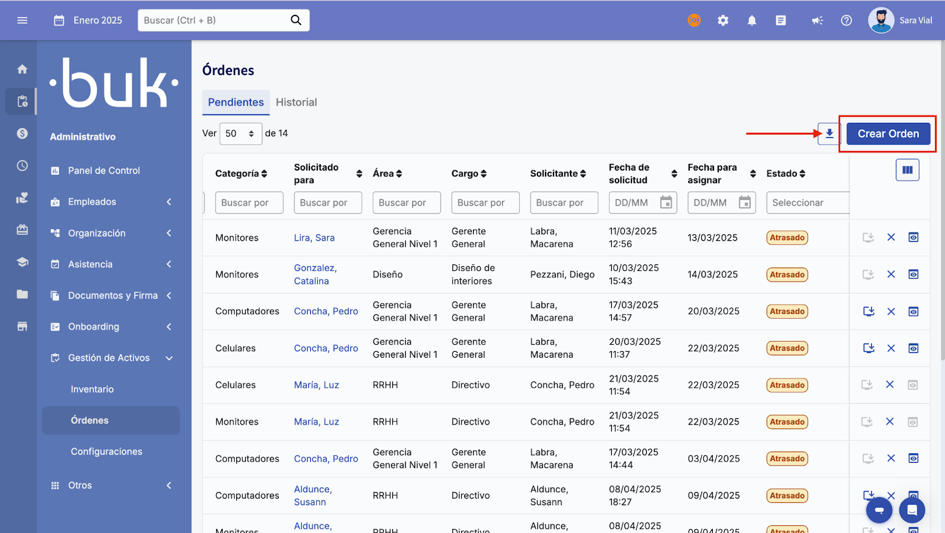This screenshot has width=945, height=533.
Task: Open Inventario in the sidebar
Action: coord(92,389)
